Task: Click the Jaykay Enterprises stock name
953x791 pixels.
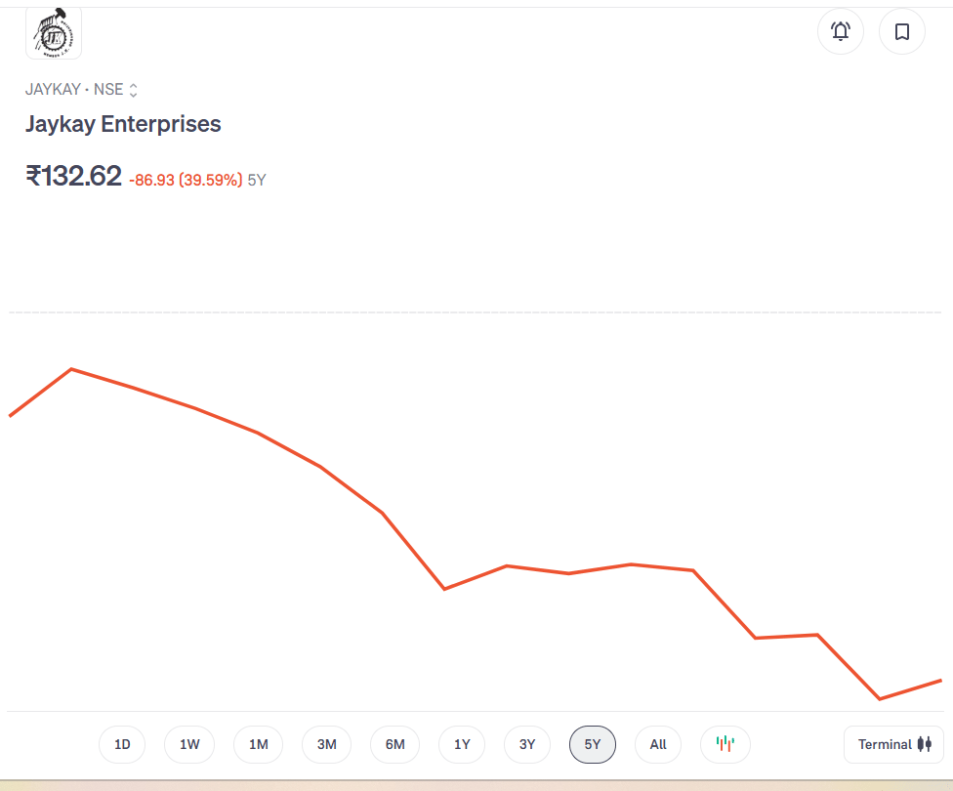Action: click(x=123, y=124)
